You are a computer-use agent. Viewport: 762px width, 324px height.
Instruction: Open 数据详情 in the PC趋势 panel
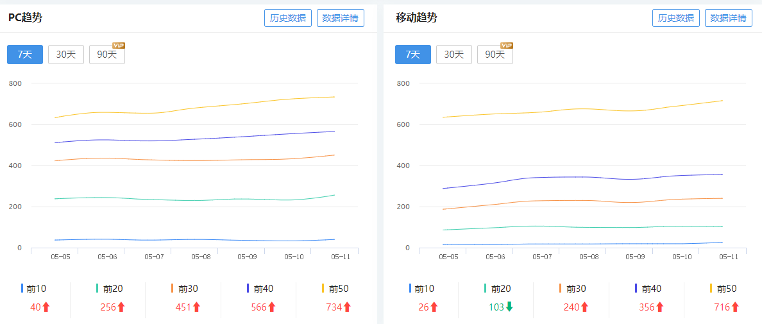(341, 18)
